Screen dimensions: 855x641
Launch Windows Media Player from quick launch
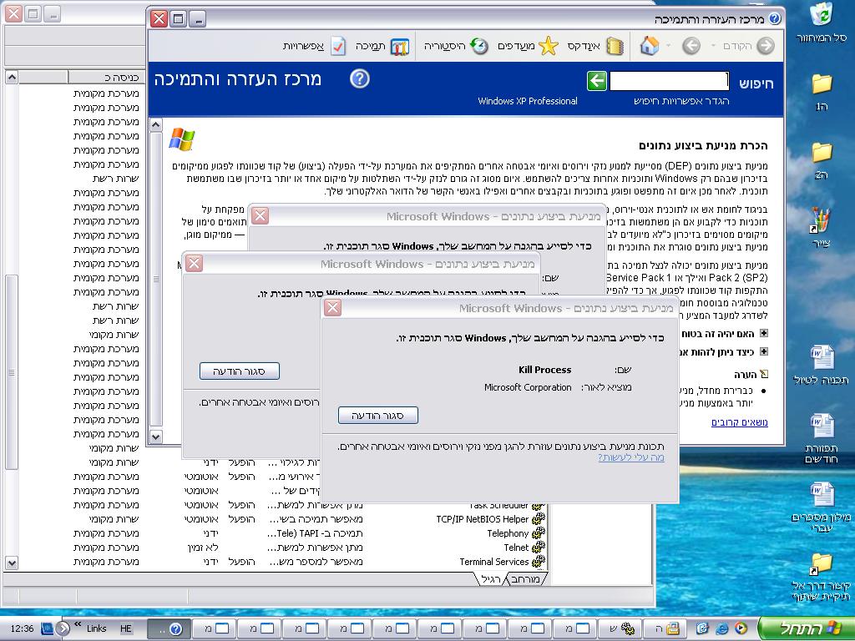741,628
